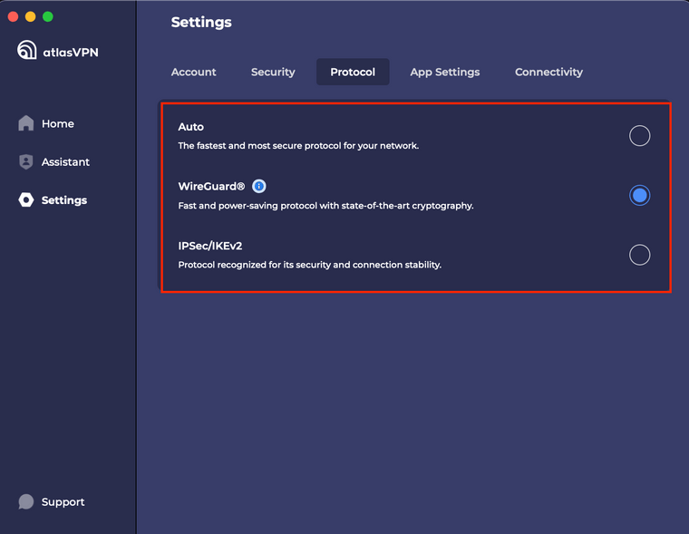This screenshot has width=689, height=534.
Task: Click the Protocol tab
Action: tap(353, 72)
